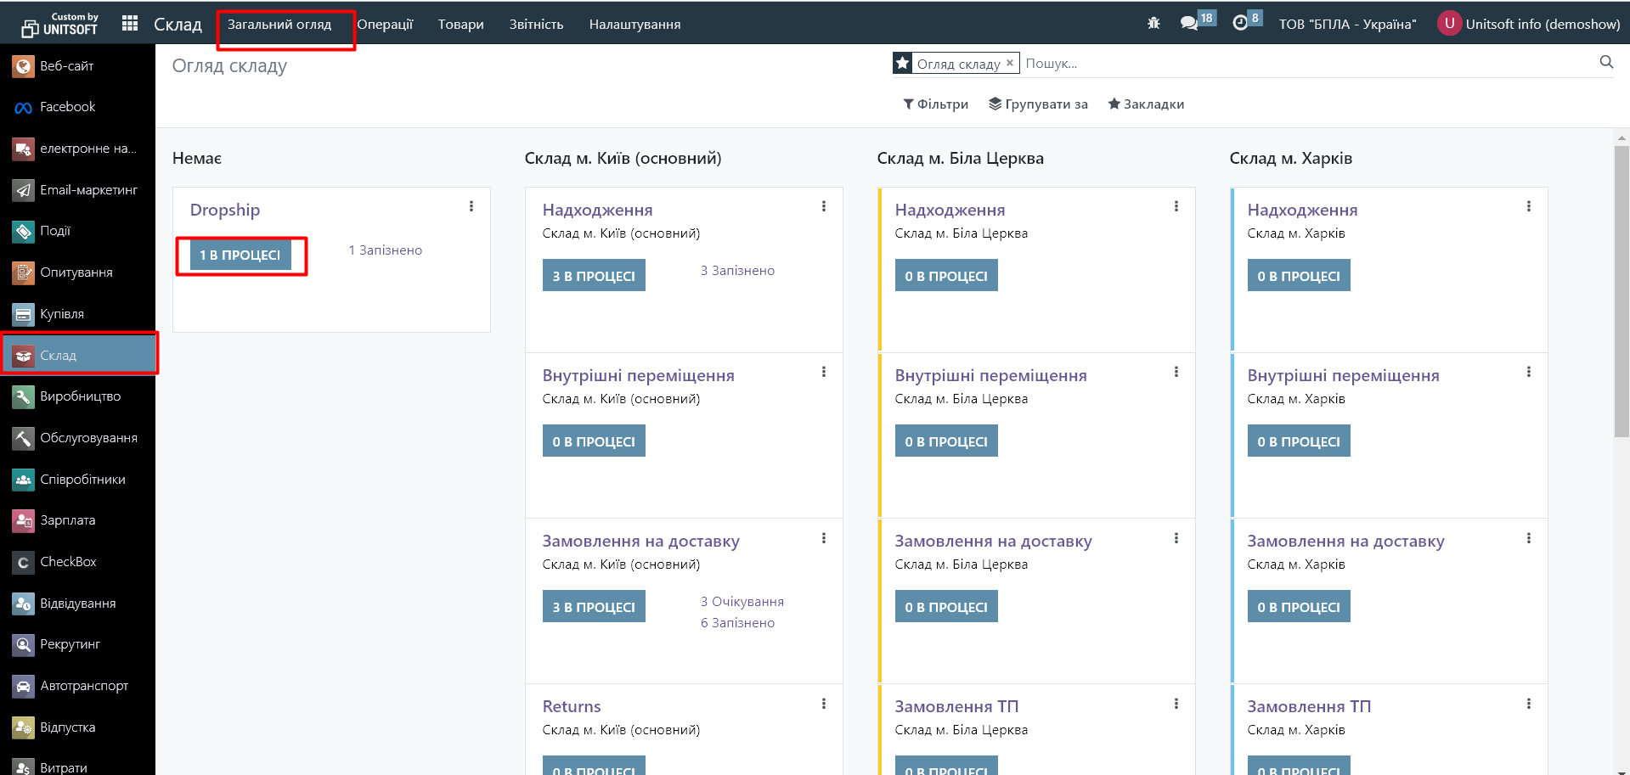Remove the Огляд складу filter tag
The height and width of the screenshot is (775, 1630).
[x=1010, y=63]
